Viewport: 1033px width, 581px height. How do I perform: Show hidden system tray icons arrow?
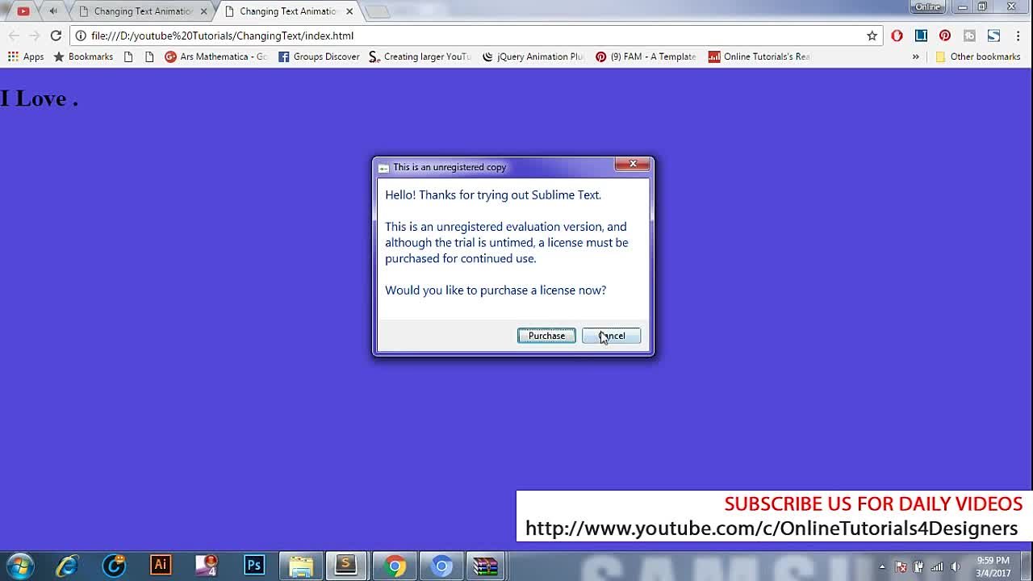coord(882,566)
